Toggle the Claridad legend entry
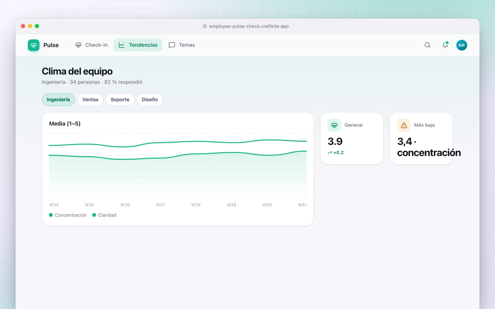 tap(104, 215)
